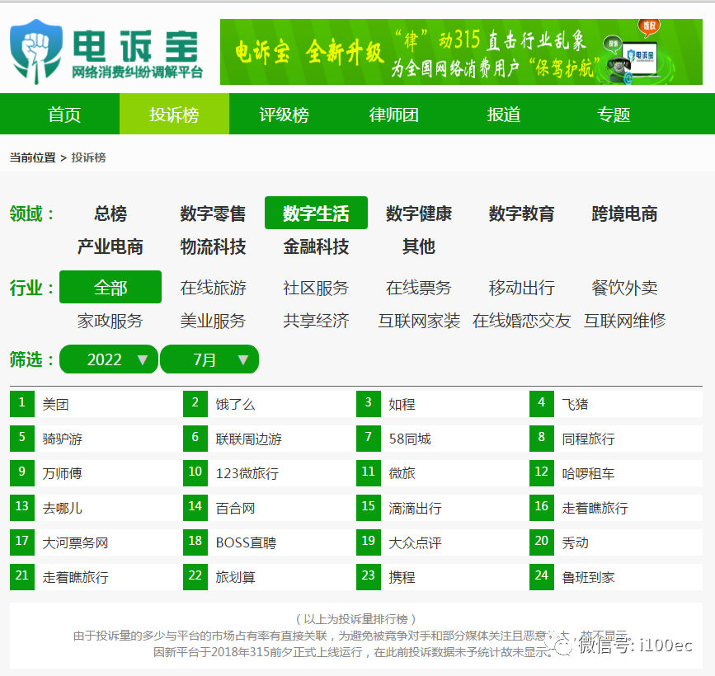Open rank 12 entry 哈啰租车
This screenshot has width=715, height=676.
pos(588,473)
